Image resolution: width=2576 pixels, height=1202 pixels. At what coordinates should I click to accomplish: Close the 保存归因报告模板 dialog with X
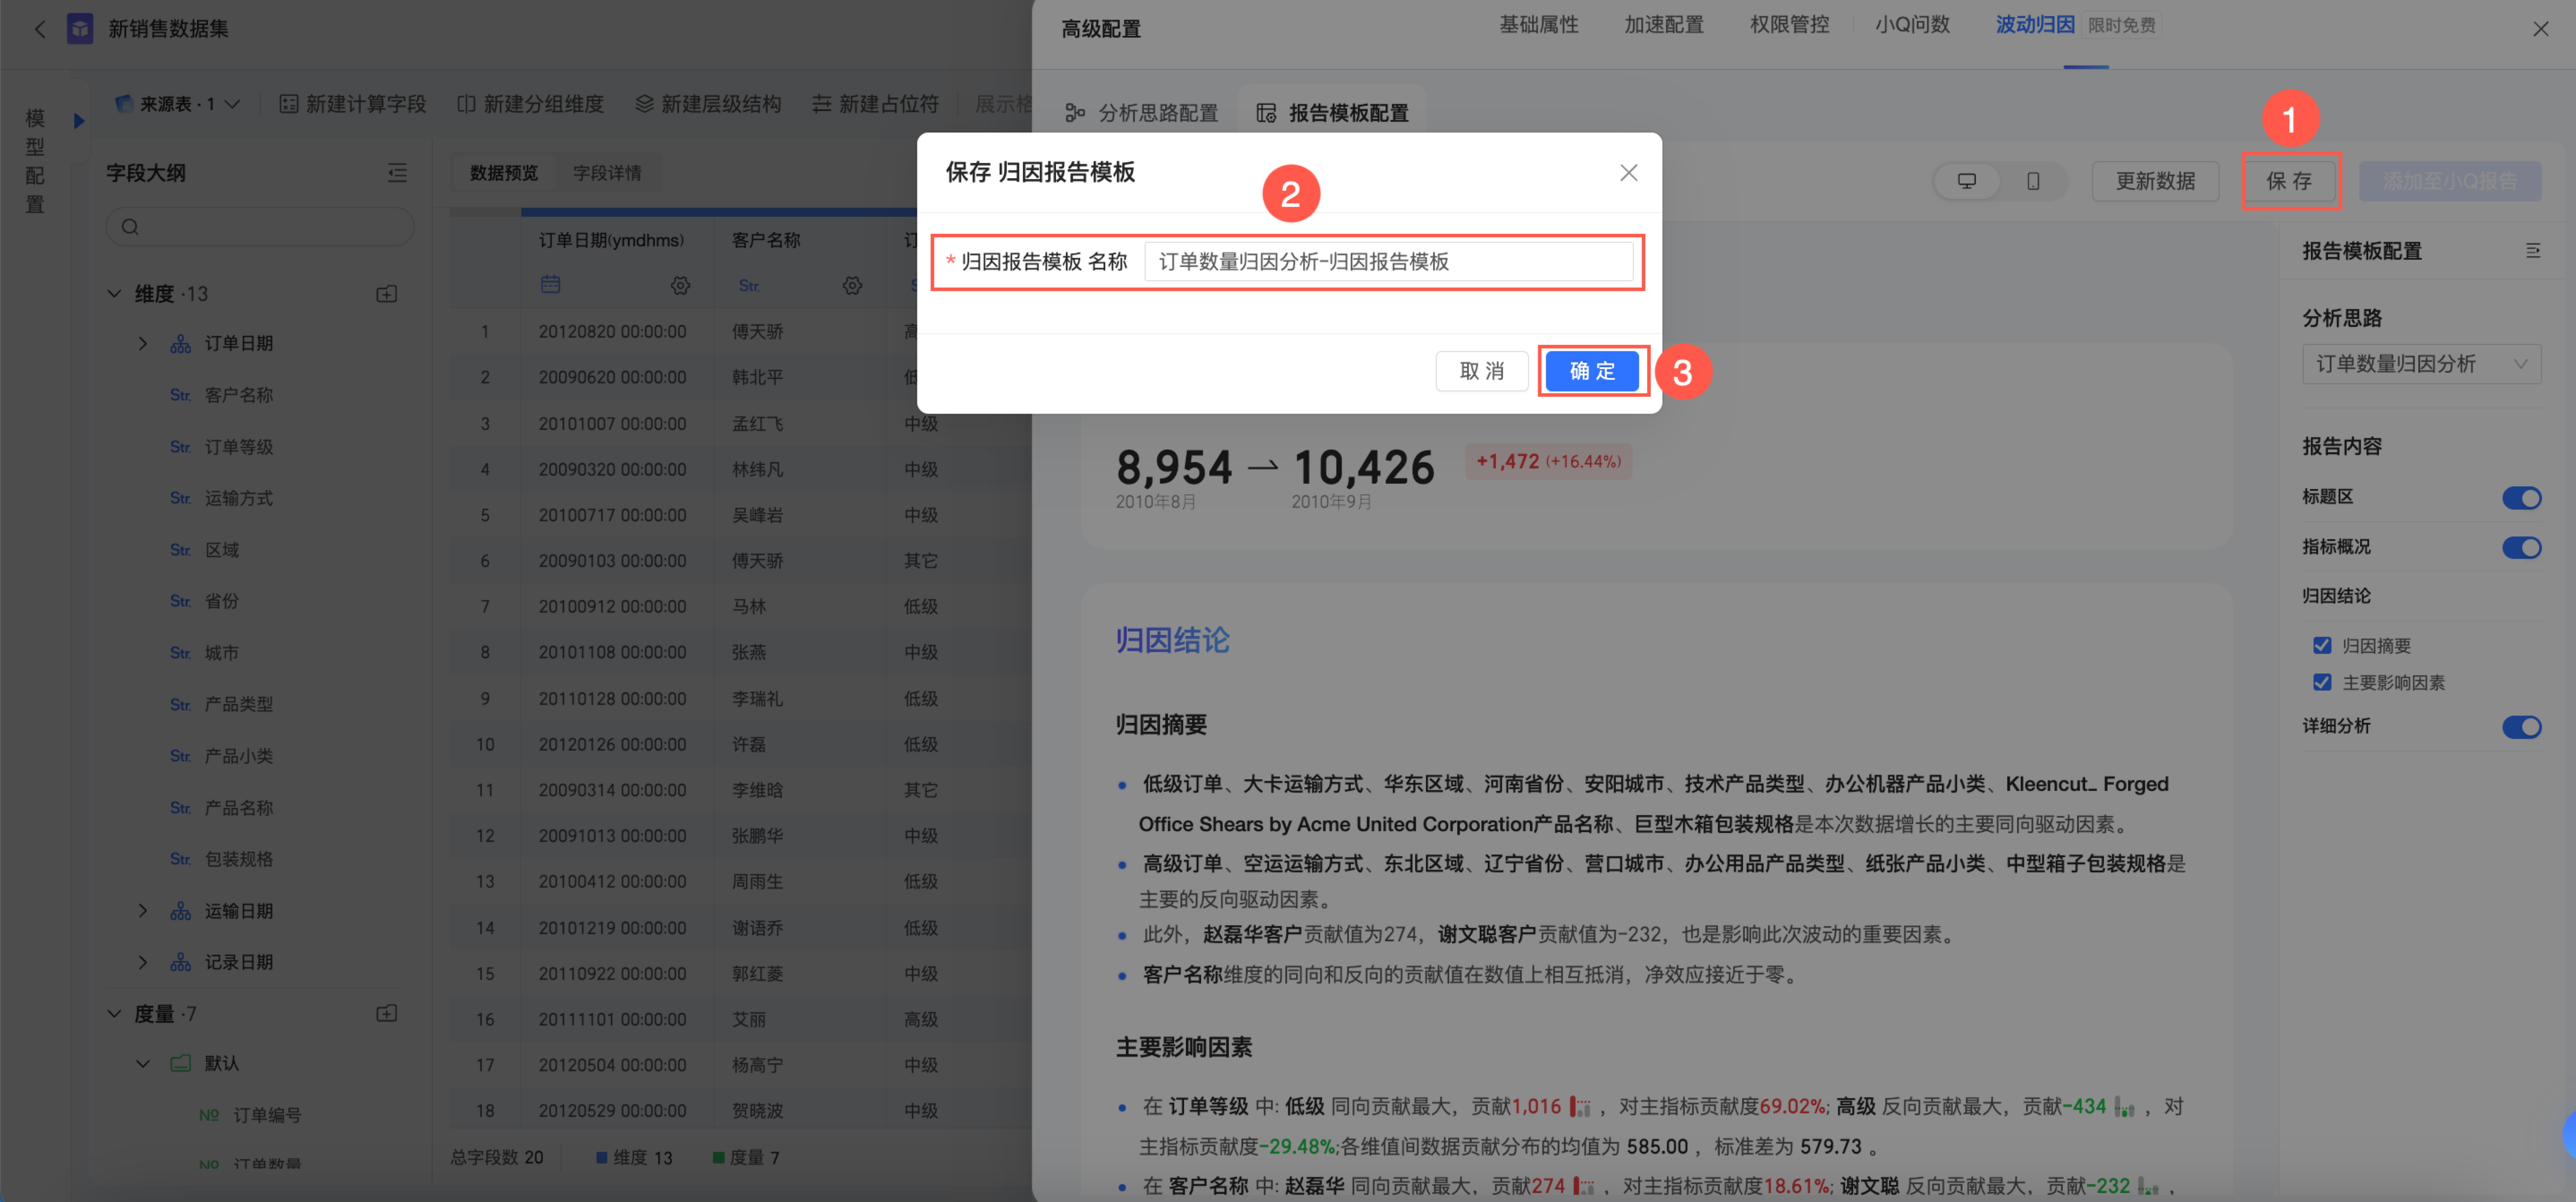(1628, 173)
